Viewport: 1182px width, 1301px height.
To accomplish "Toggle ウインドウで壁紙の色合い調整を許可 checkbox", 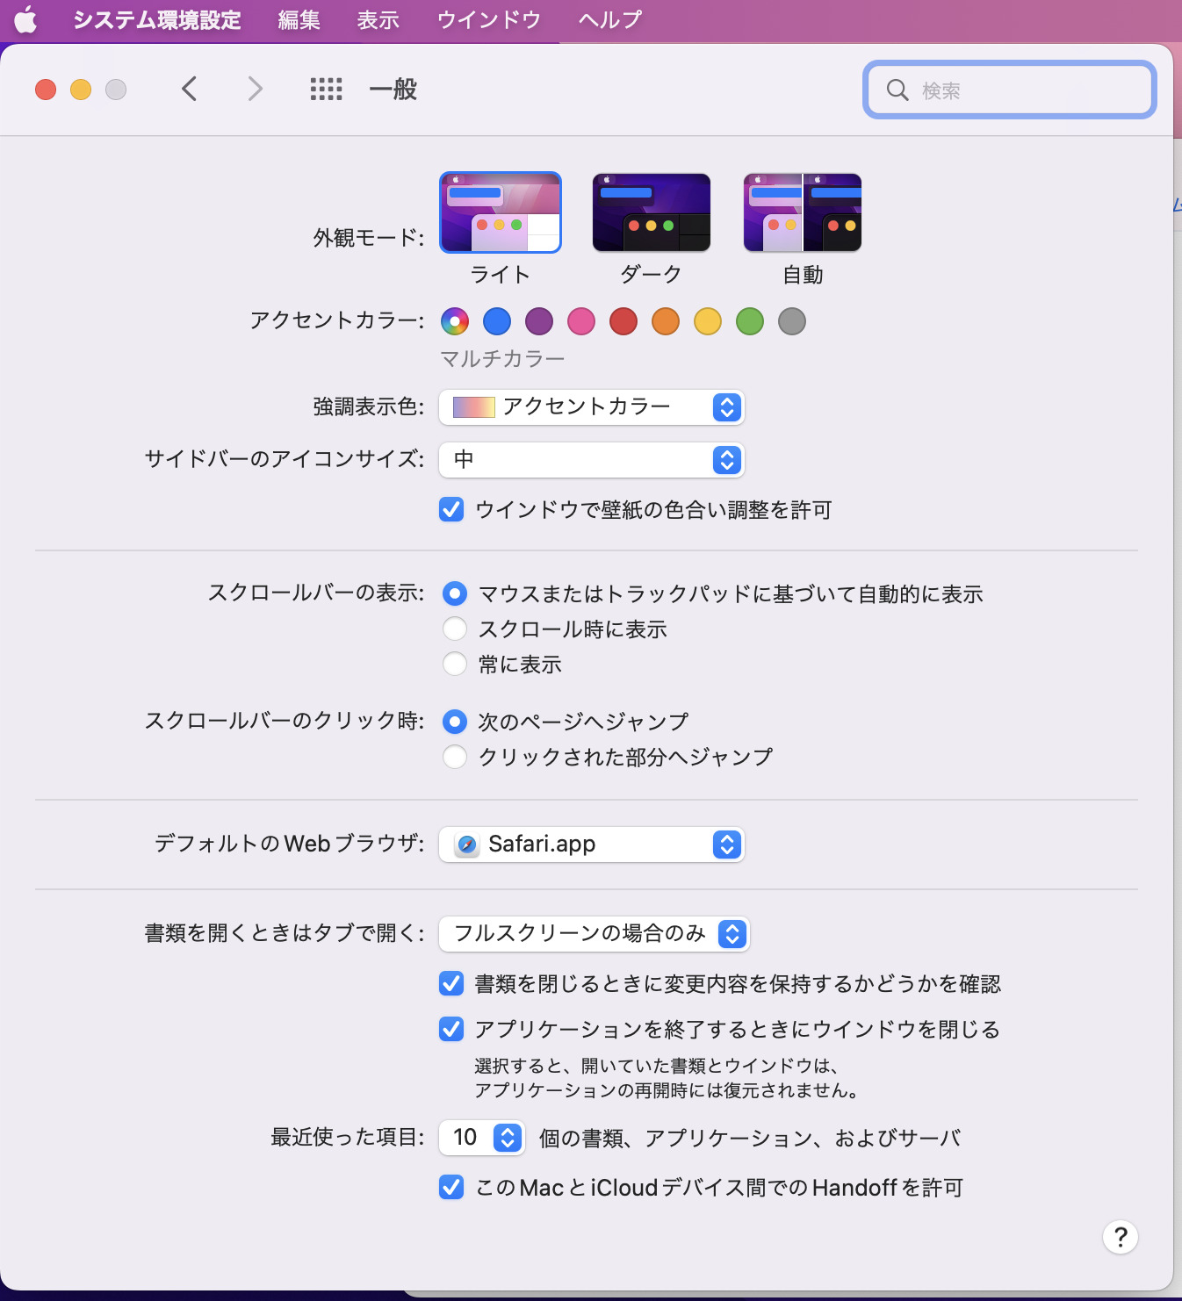I will [451, 509].
